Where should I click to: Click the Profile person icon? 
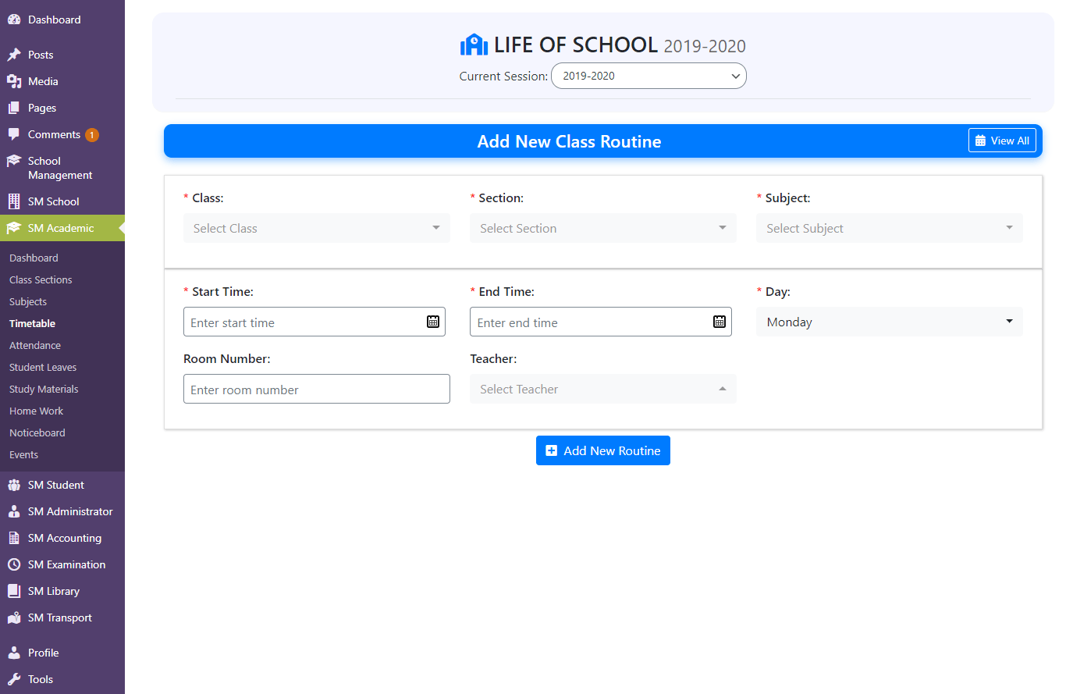(13, 653)
